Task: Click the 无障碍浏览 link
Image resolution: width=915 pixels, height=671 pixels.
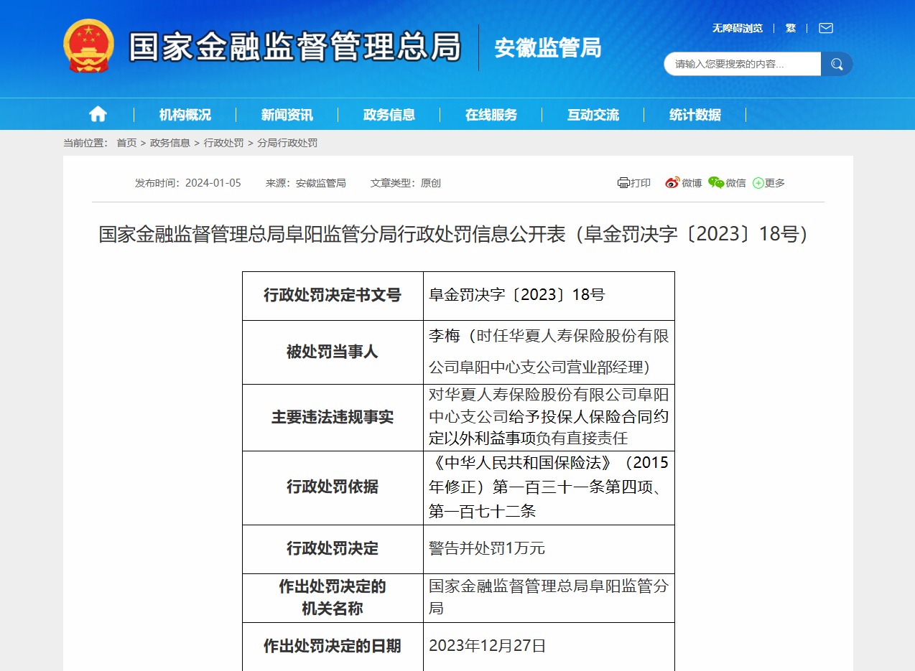Action: click(x=738, y=28)
